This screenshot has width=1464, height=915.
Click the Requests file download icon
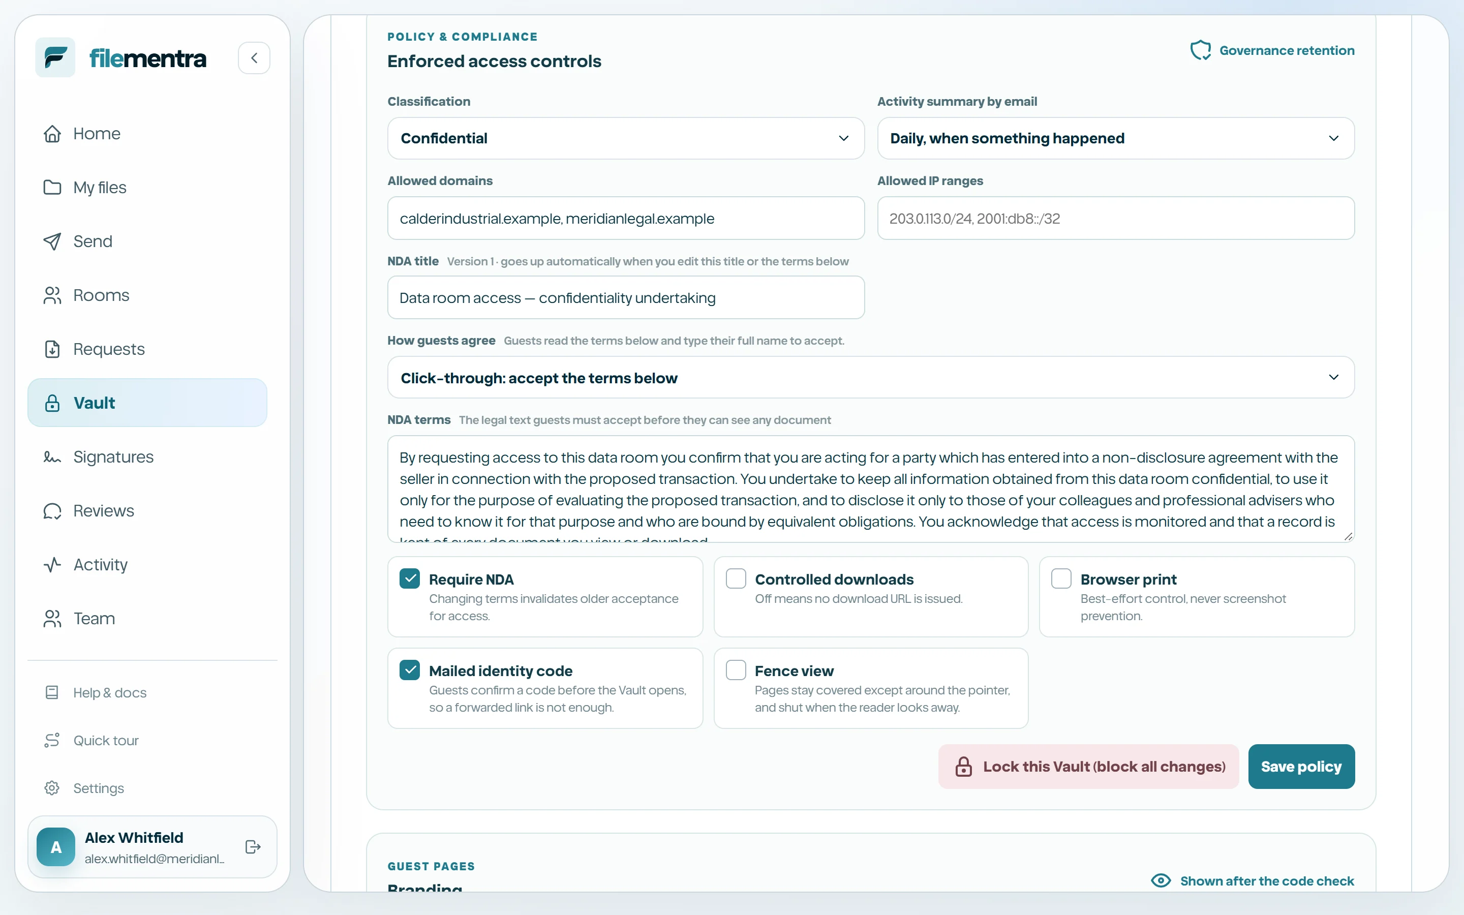52,349
